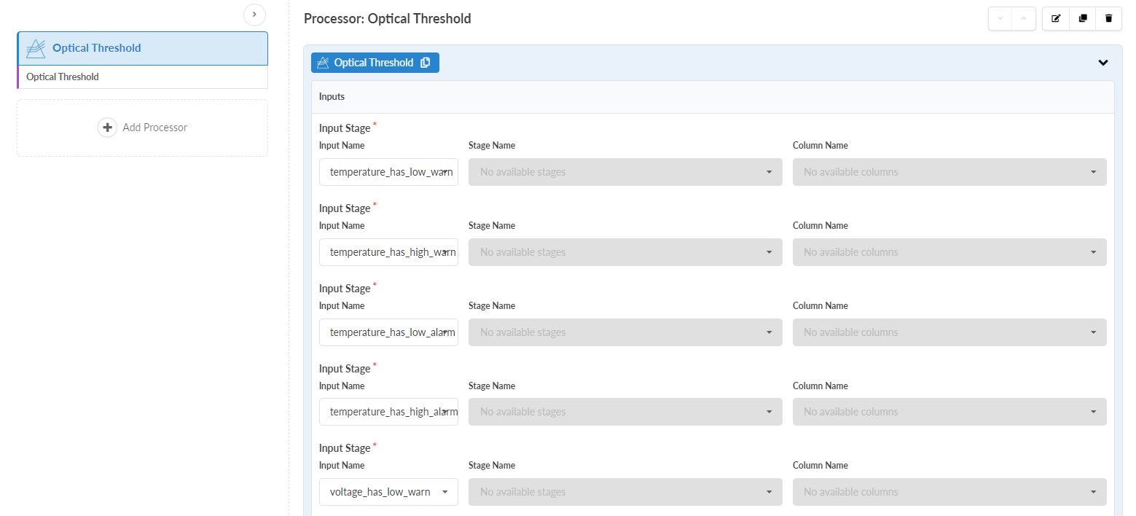Open the temperature_has_low_warn Input Name dropdown
Viewport: 1136px width, 516px height.
coord(388,172)
